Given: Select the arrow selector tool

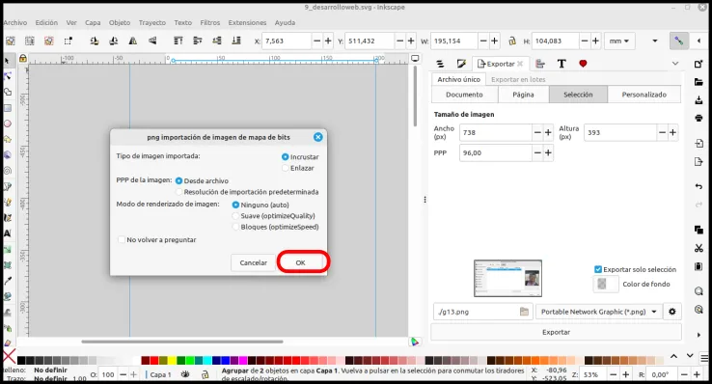Looking at the screenshot, I should [7, 61].
